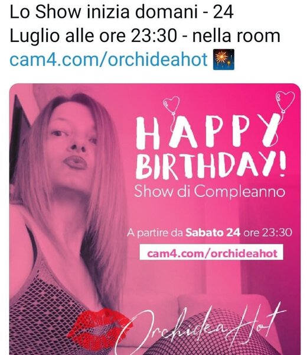The image size is (307, 355).
Task: Click the BIRTHDAY headline word
Action: [207, 165]
